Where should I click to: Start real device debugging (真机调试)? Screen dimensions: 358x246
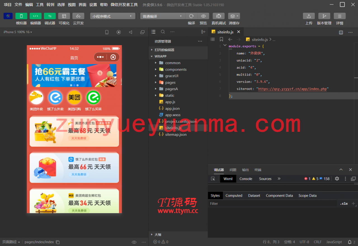coord(218,16)
